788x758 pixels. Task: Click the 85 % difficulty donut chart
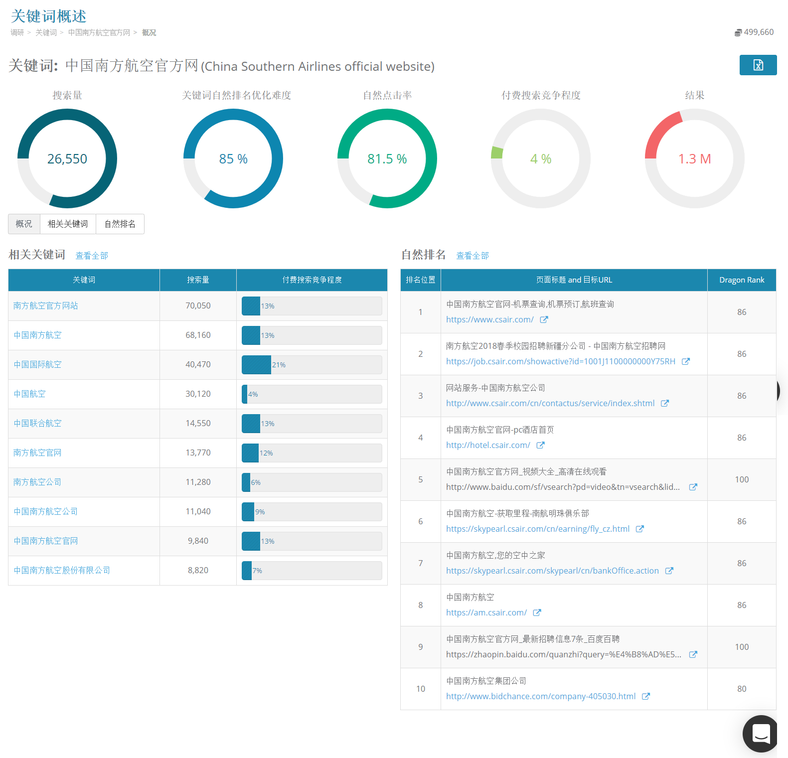pos(233,158)
